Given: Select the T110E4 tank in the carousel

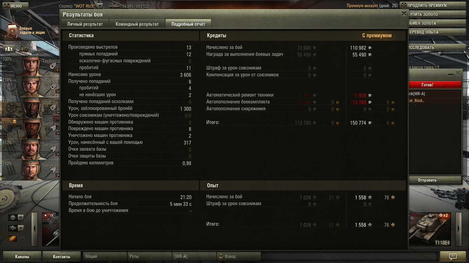Looking at the screenshot, I should click(429, 229).
